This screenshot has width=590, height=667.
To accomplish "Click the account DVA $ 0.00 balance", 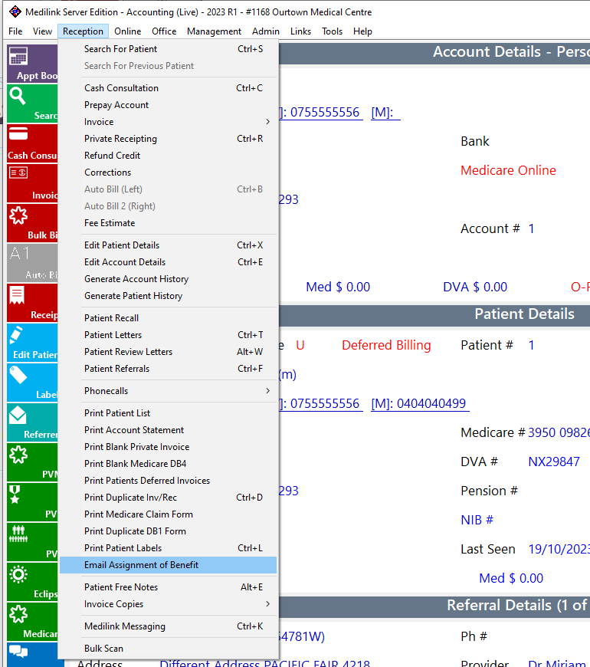I will (x=475, y=287).
